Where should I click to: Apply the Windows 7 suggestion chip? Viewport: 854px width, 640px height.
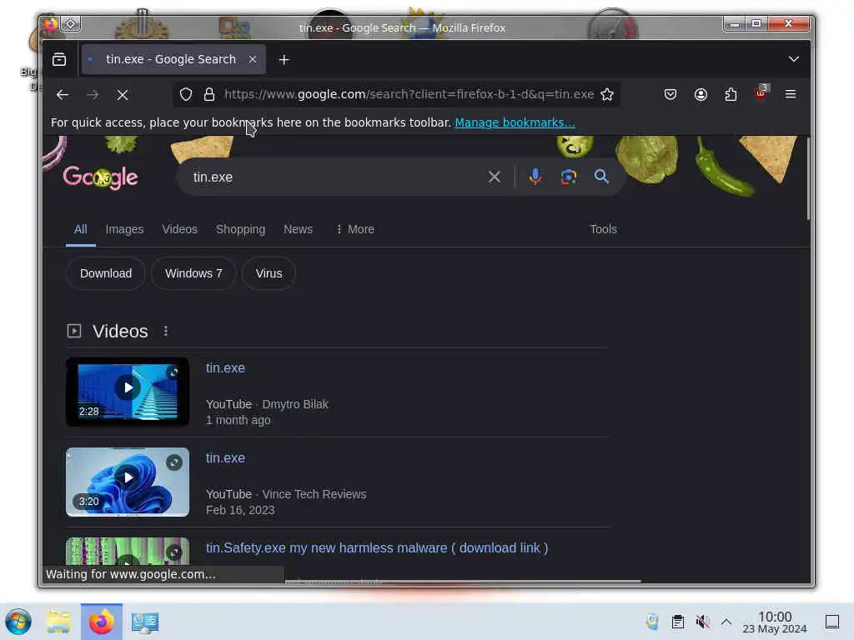pyautogui.click(x=193, y=273)
